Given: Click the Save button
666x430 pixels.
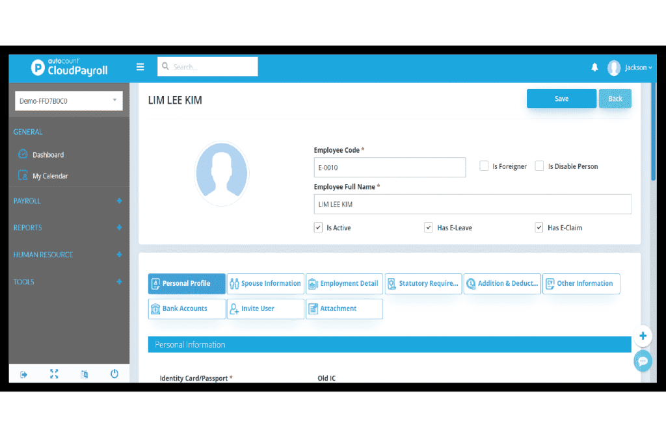Looking at the screenshot, I should click(561, 99).
